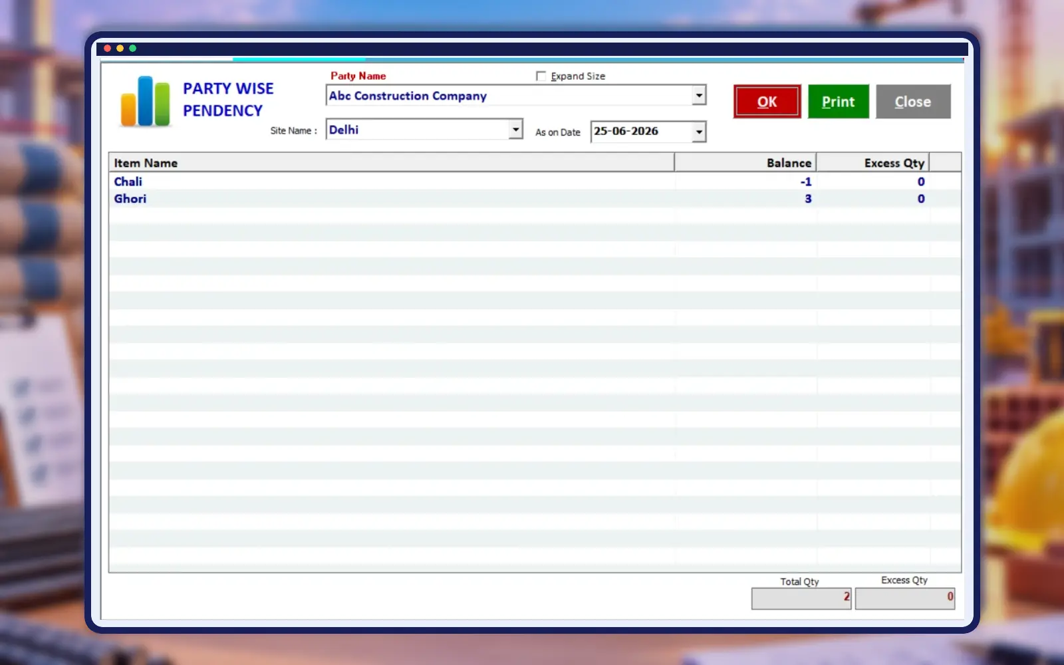This screenshot has height=665, width=1064.
Task: Click the bar chart Party Wise Pendency icon
Action: [145, 101]
